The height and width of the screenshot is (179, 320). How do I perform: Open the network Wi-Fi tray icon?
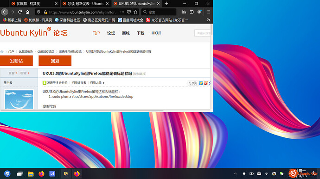click(267, 174)
